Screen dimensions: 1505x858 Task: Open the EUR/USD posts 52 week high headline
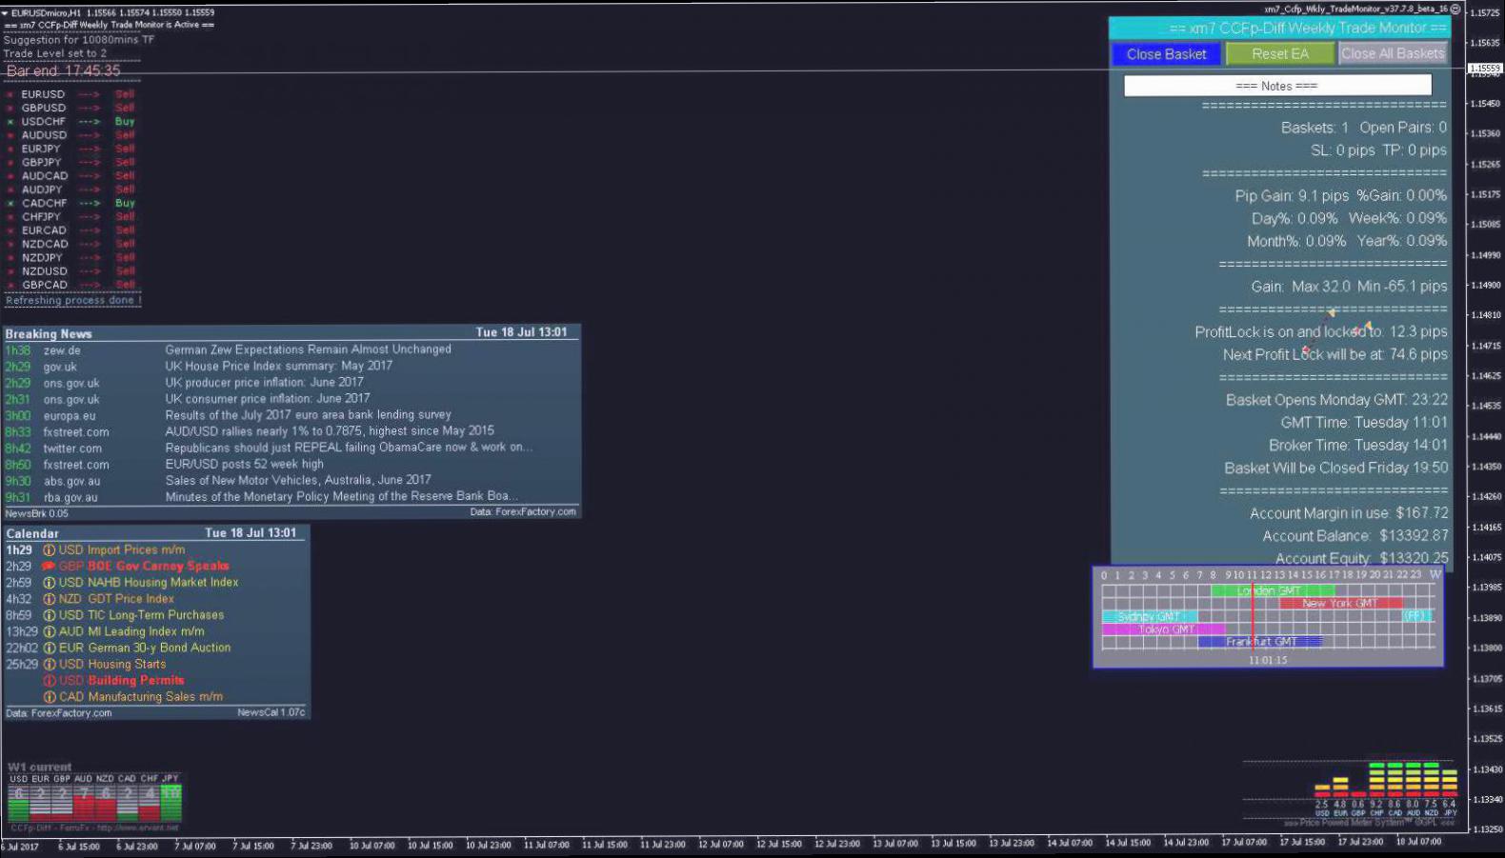[244, 465]
